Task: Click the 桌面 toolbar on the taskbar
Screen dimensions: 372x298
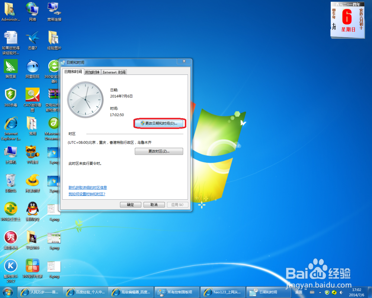Action: tap(298, 292)
